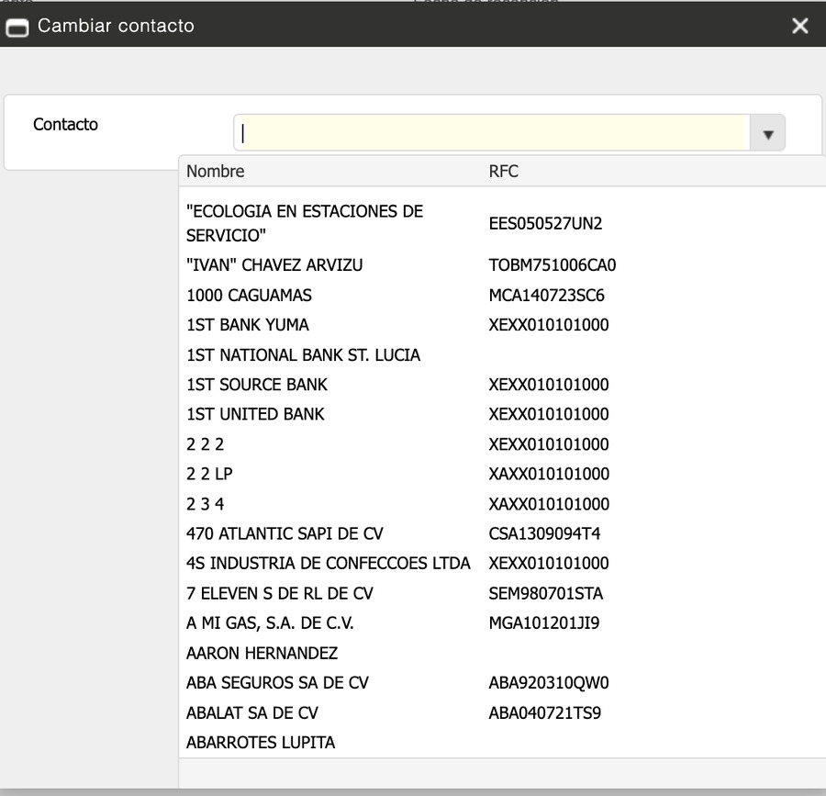Screen dimensions: 826x796
Task: Select the 2 2 LP entry
Action: 209,474
